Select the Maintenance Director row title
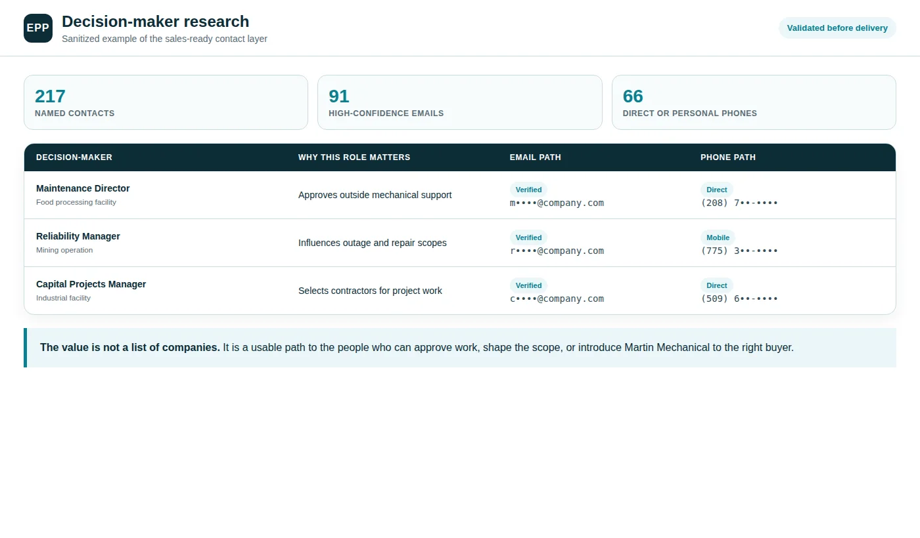This screenshot has height=538, width=920. pos(83,188)
